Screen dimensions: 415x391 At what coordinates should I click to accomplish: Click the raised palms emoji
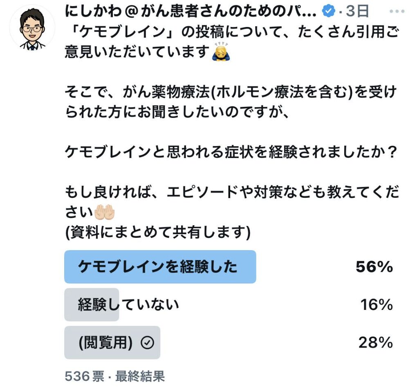coord(105,212)
